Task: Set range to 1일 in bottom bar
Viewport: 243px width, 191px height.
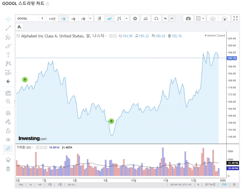Action: (x=60, y=185)
